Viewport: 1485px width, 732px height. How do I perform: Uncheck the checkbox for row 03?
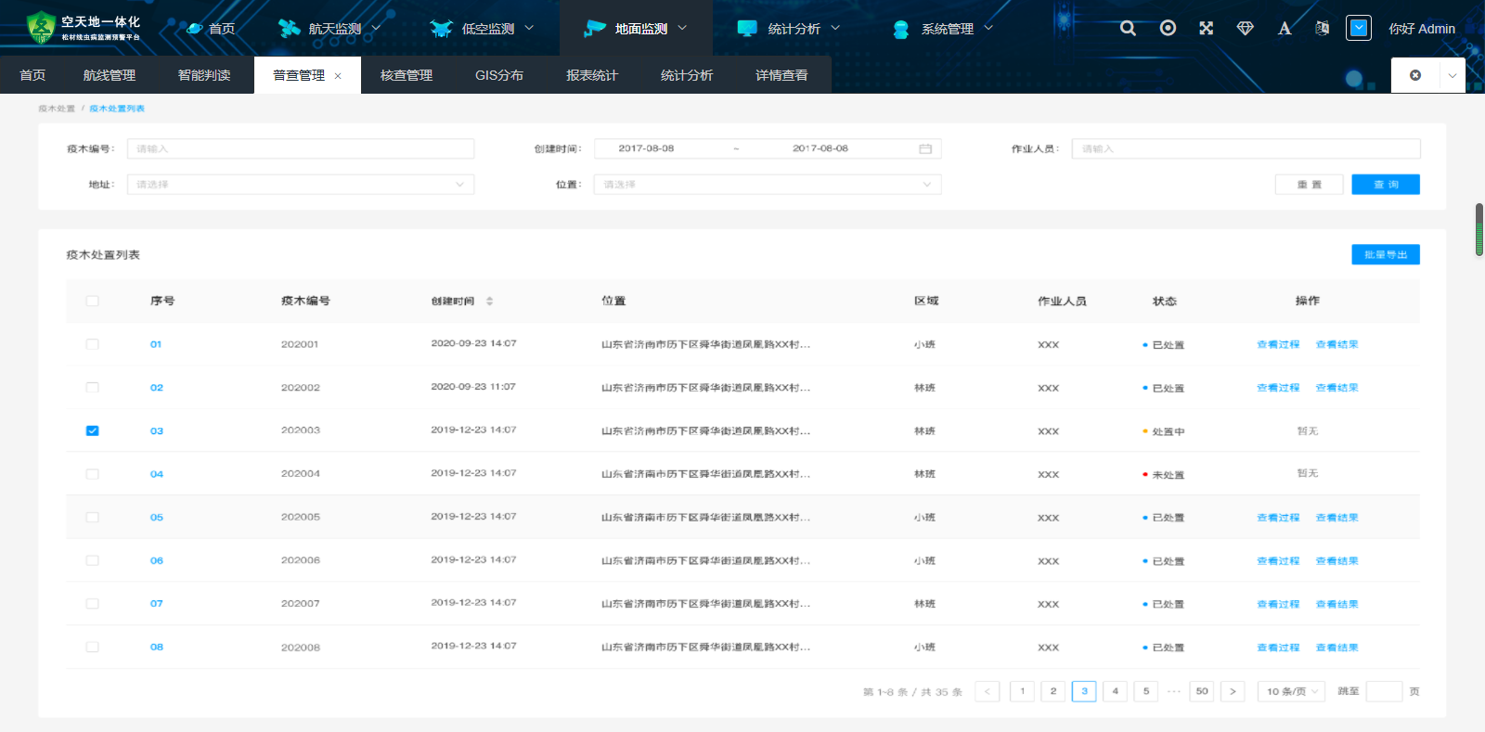(92, 430)
